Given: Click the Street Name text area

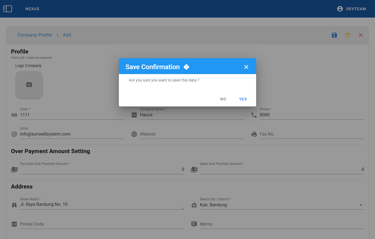Looking at the screenshot, I should click(x=102, y=204).
